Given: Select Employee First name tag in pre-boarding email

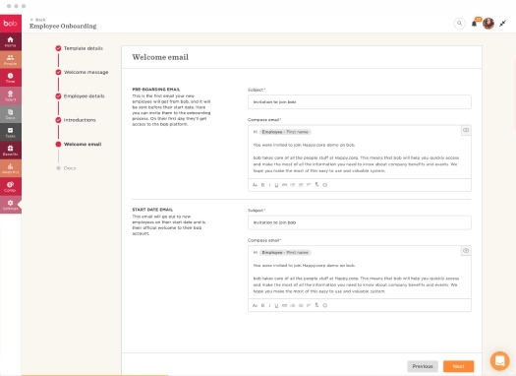Looking at the screenshot, I should click(x=285, y=132).
